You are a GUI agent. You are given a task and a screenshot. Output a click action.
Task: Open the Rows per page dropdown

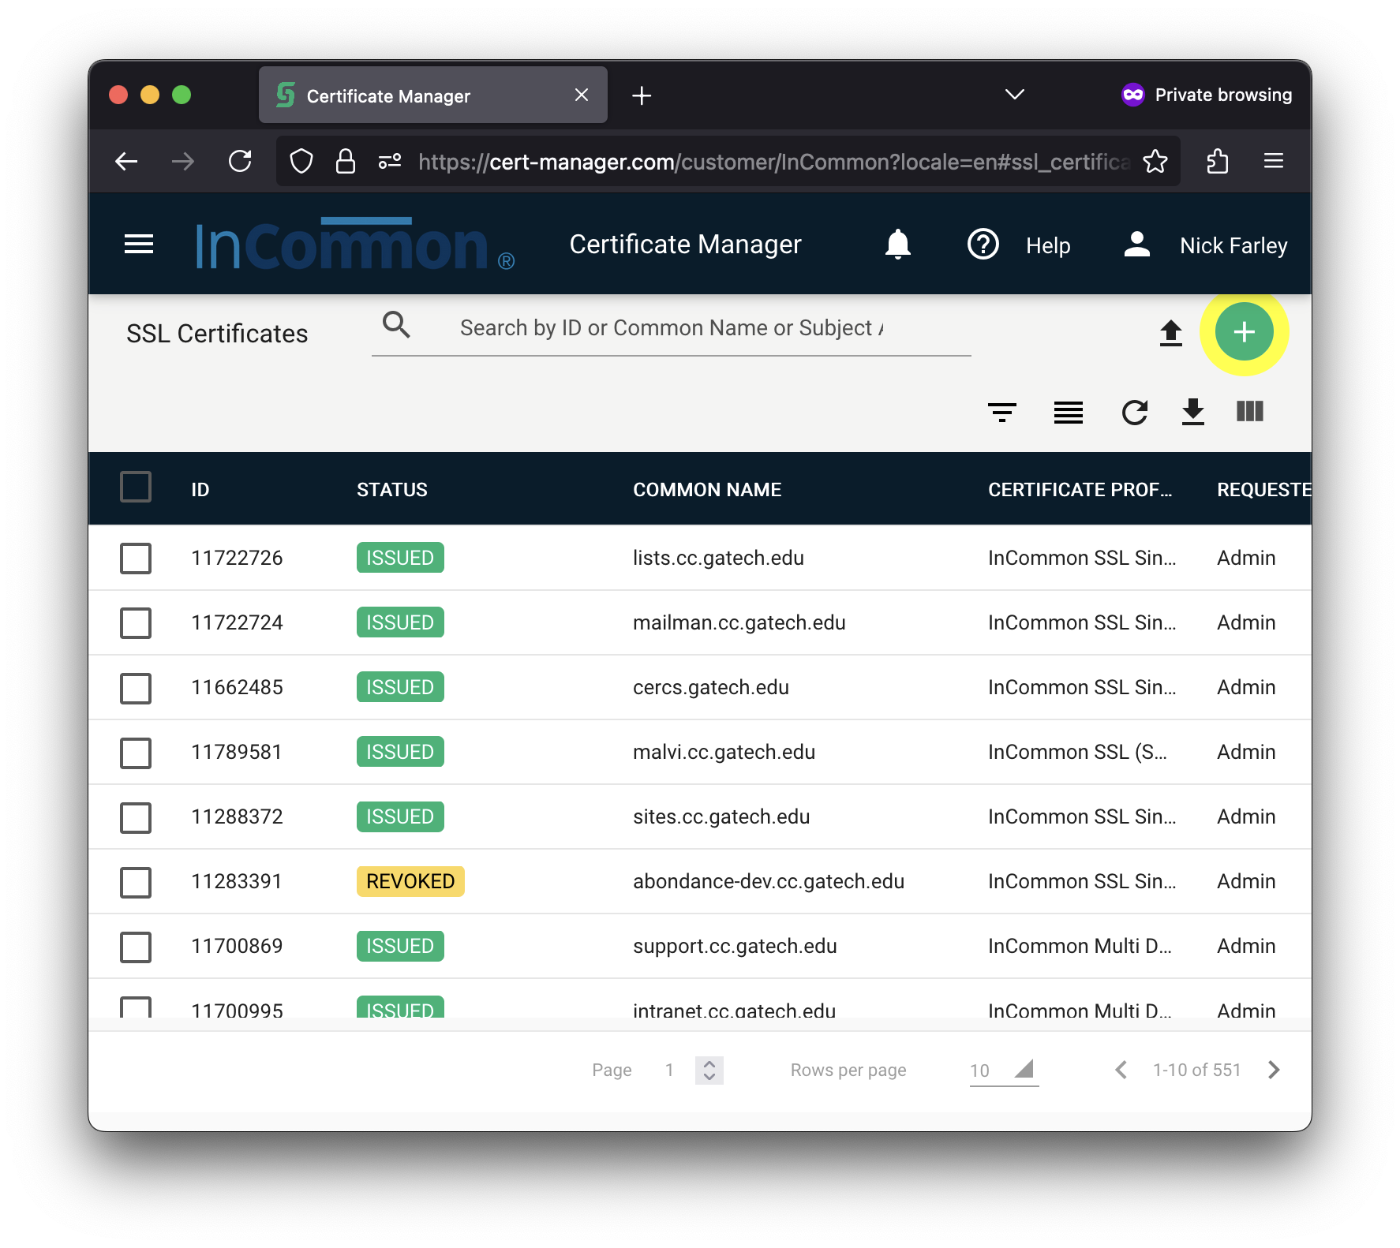[1004, 1071]
